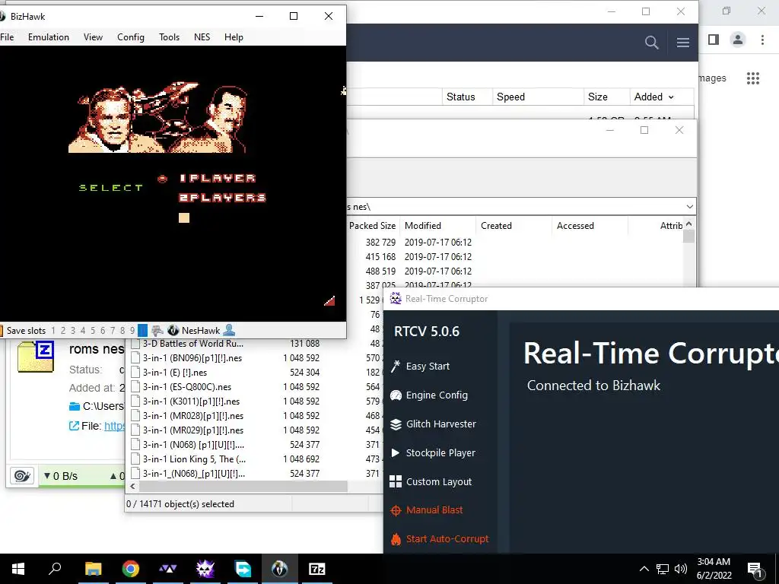Viewport: 779px width, 584px height.
Task: Open the NES menu in BizHawk
Action: coord(202,37)
